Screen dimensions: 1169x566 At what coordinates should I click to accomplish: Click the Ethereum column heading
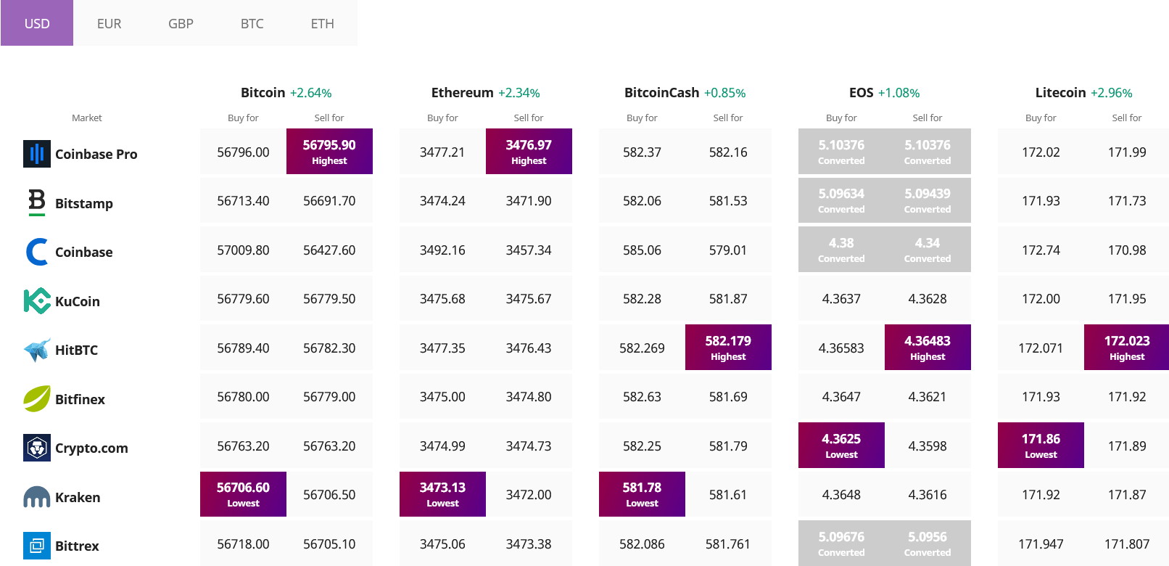[x=462, y=92]
